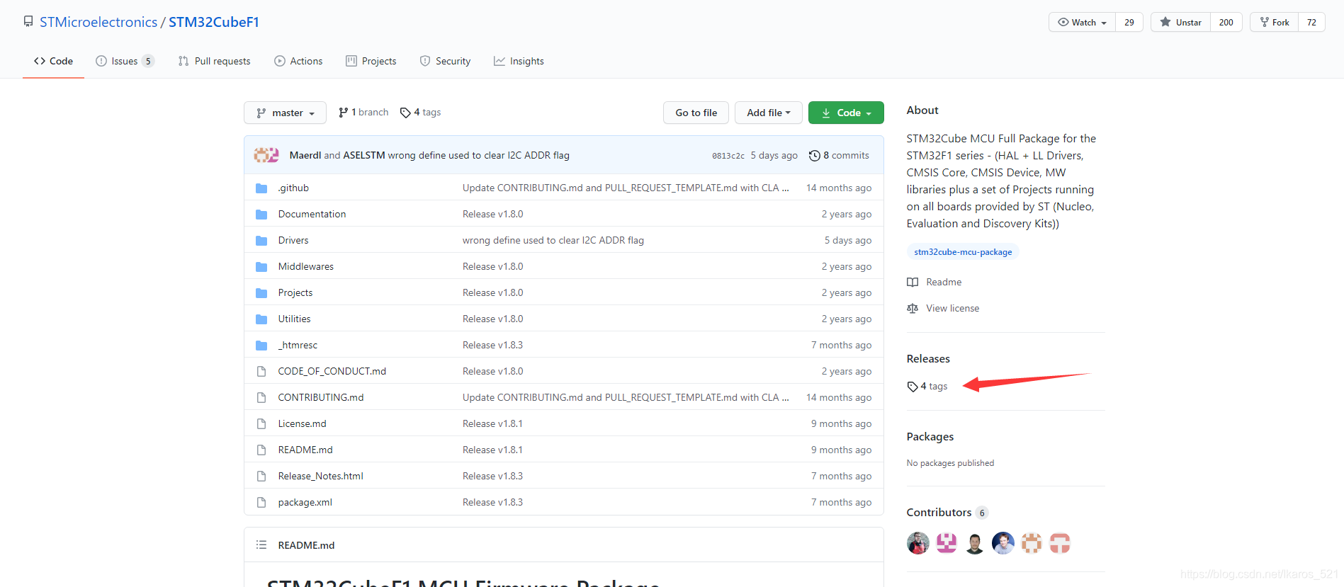Click the Utilities folder icon
Image resolution: width=1344 pixels, height=587 pixels.
coord(261,319)
